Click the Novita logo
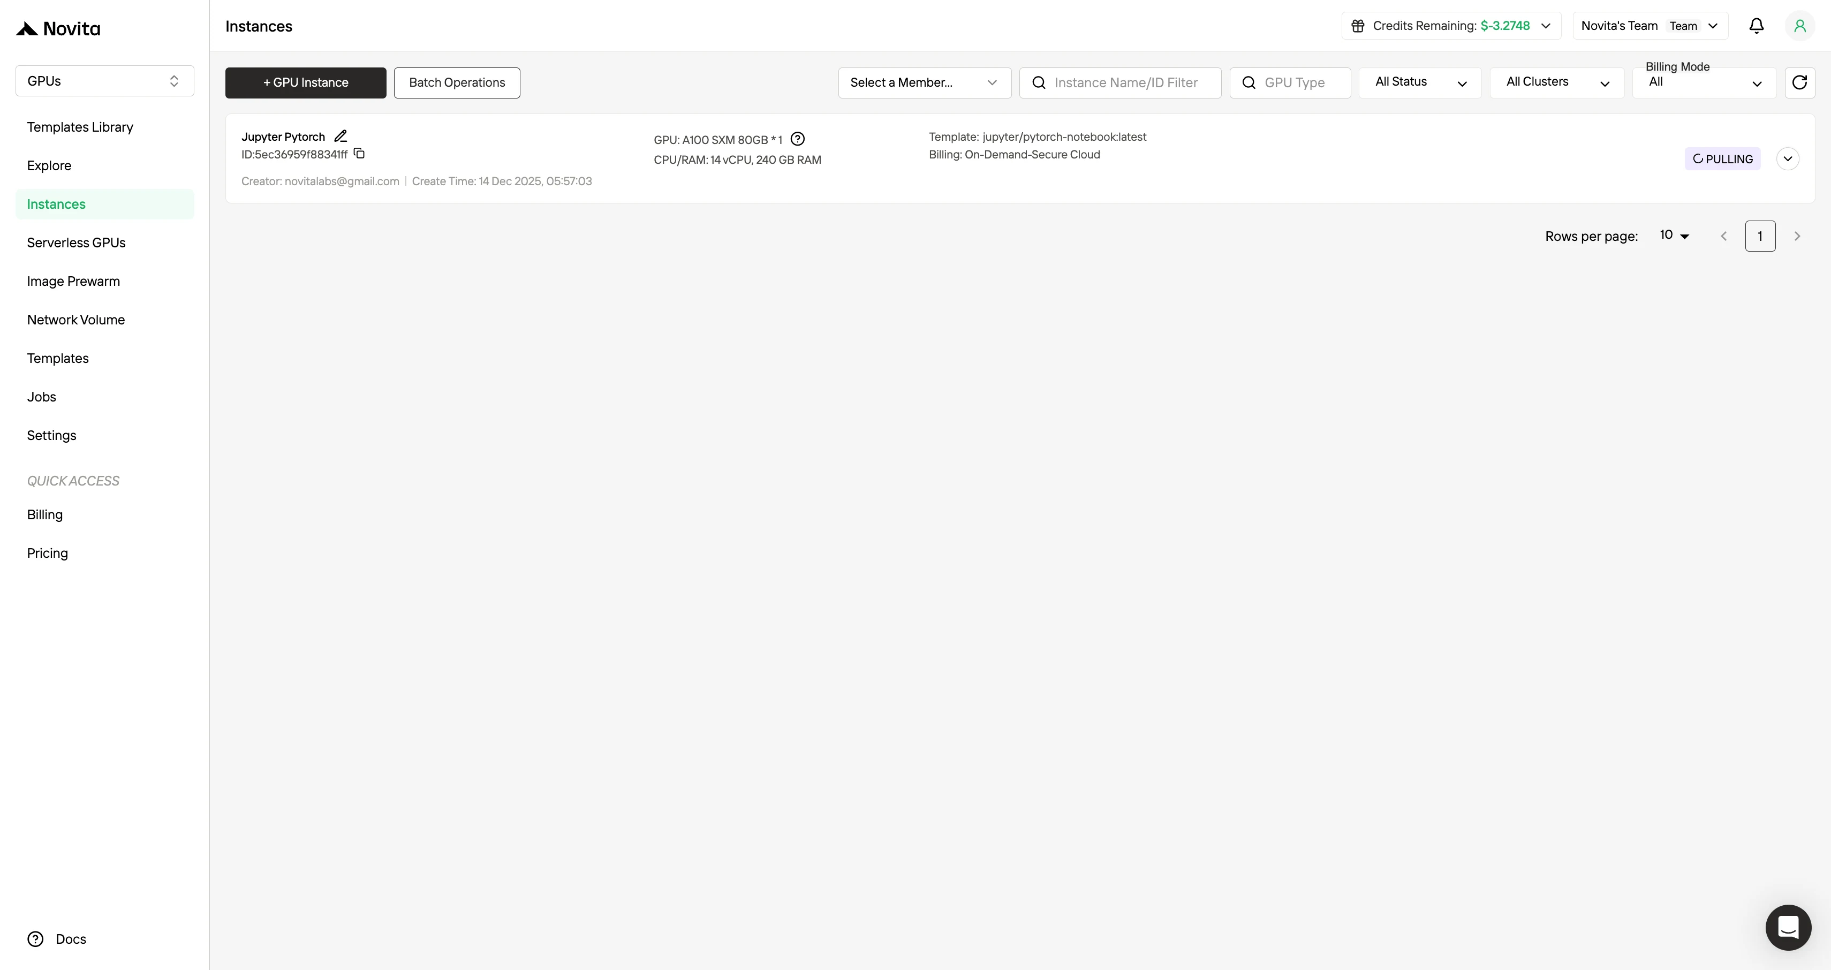Screen dimensions: 1831x970 coord(58,28)
